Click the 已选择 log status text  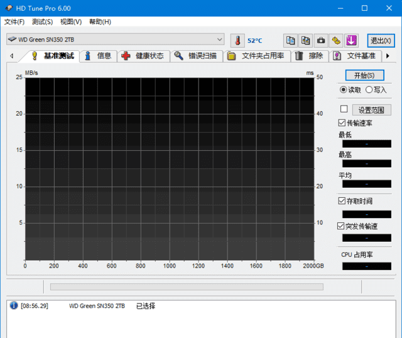point(146,306)
